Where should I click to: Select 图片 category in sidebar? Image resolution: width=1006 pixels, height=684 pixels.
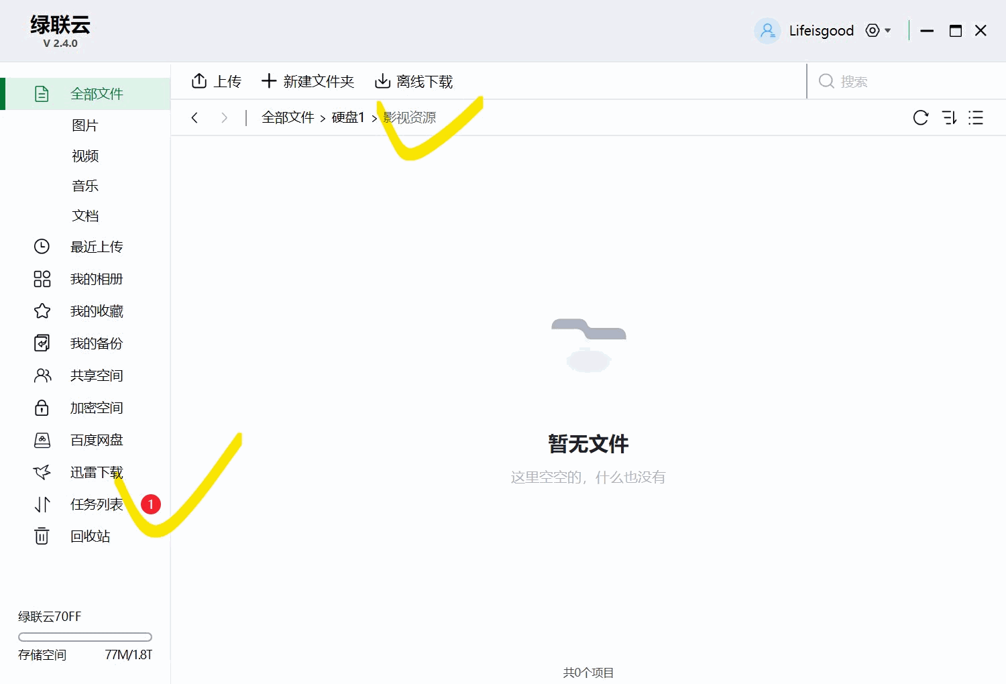[x=85, y=125]
